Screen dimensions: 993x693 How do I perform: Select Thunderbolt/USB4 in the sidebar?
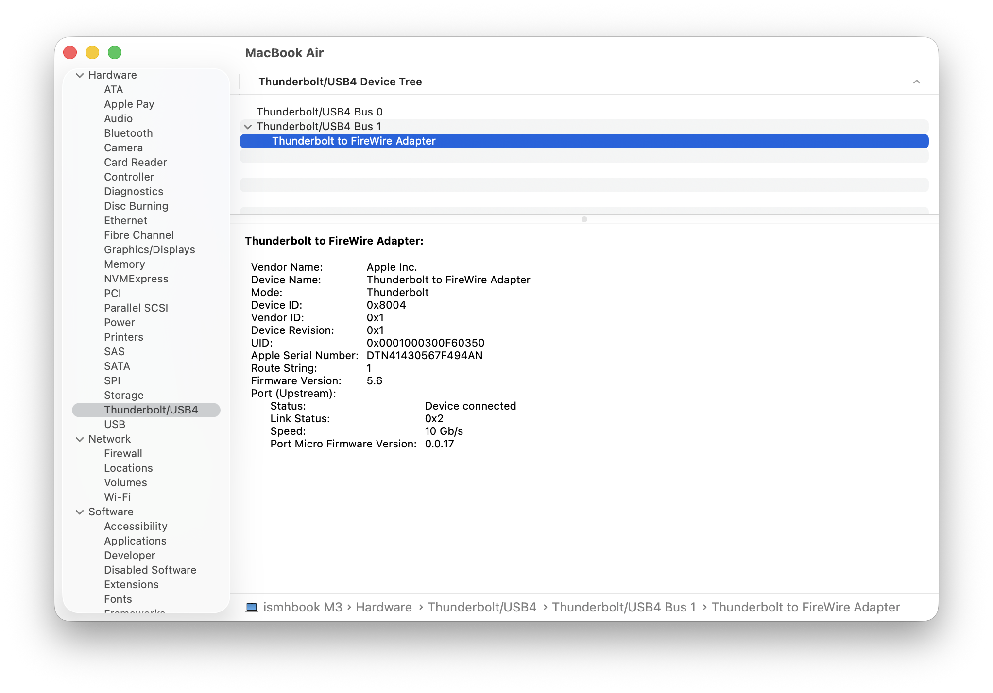coord(146,410)
